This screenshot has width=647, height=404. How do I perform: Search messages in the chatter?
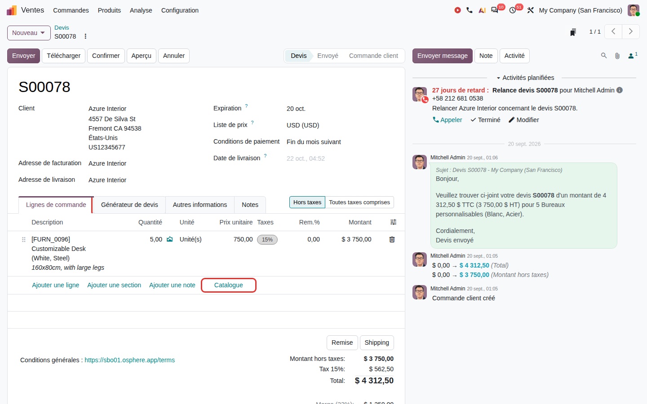(604, 56)
